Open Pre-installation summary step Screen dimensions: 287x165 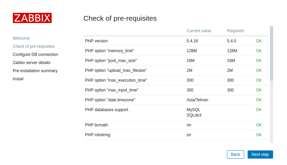[x=35, y=71]
